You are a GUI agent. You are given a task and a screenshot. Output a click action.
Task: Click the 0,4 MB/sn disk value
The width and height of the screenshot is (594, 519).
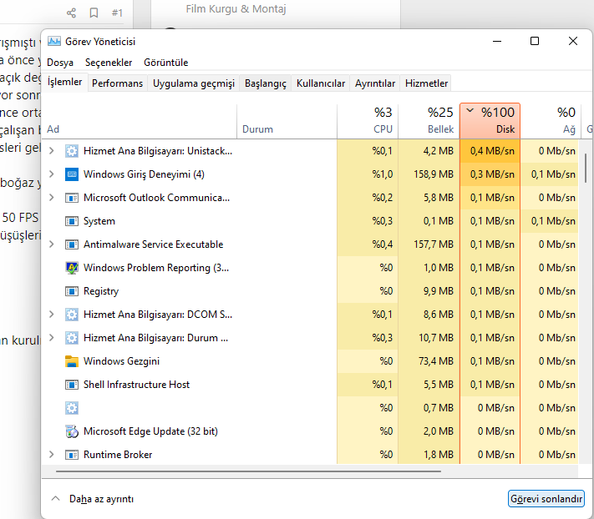492,151
